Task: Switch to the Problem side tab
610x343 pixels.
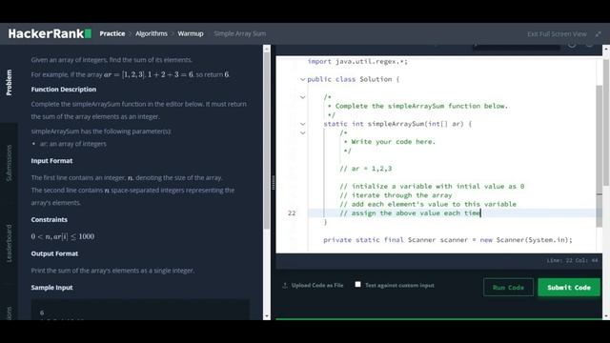Action: 9,83
